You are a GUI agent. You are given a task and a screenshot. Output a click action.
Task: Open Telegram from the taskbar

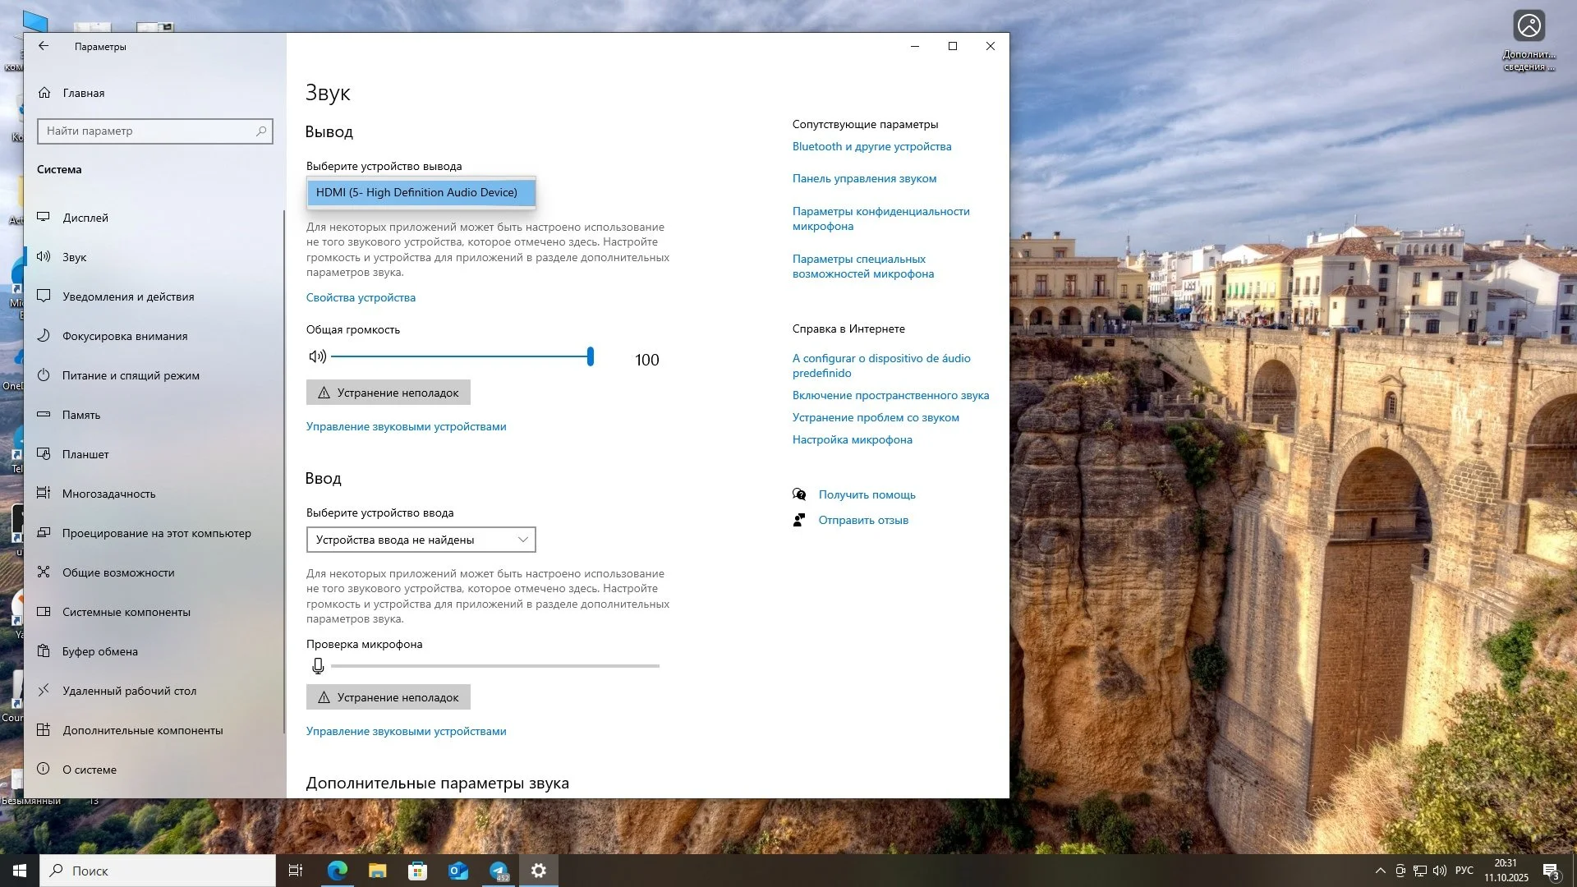click(x=499, y=871)
